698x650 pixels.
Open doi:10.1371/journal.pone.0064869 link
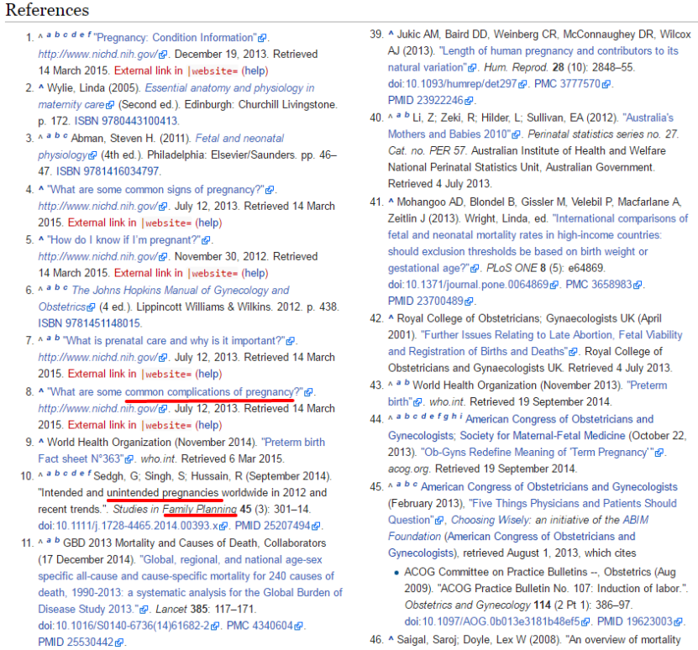468,285
